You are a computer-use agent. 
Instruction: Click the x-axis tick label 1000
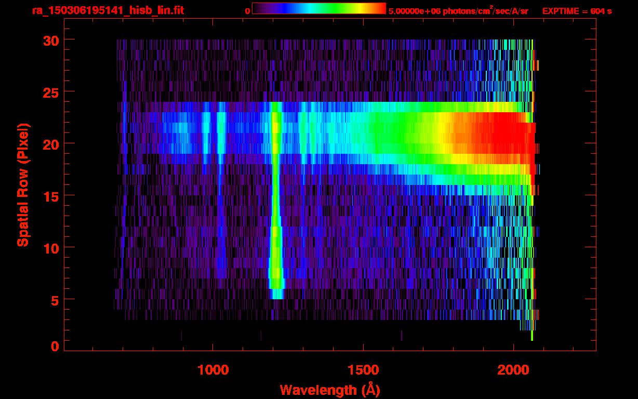[x=213, y=370]
